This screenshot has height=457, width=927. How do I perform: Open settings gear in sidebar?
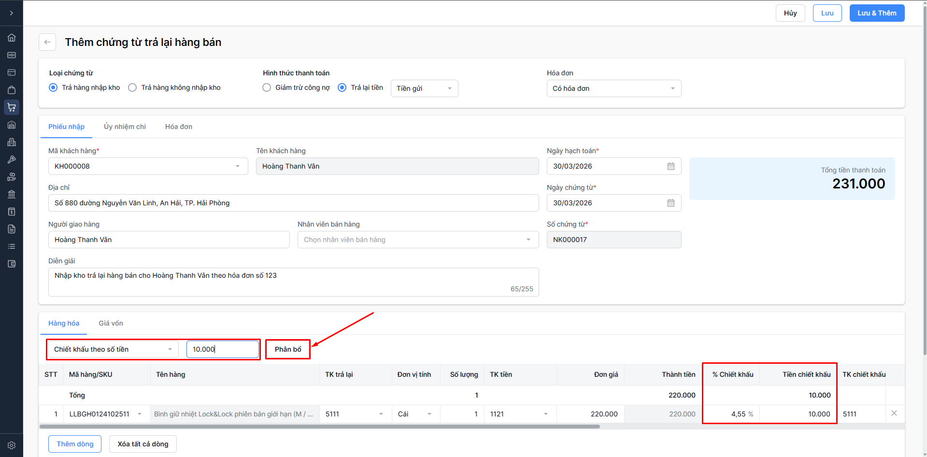tap(12, 445)
